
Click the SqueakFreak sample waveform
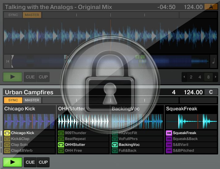[x=191, y=121]
